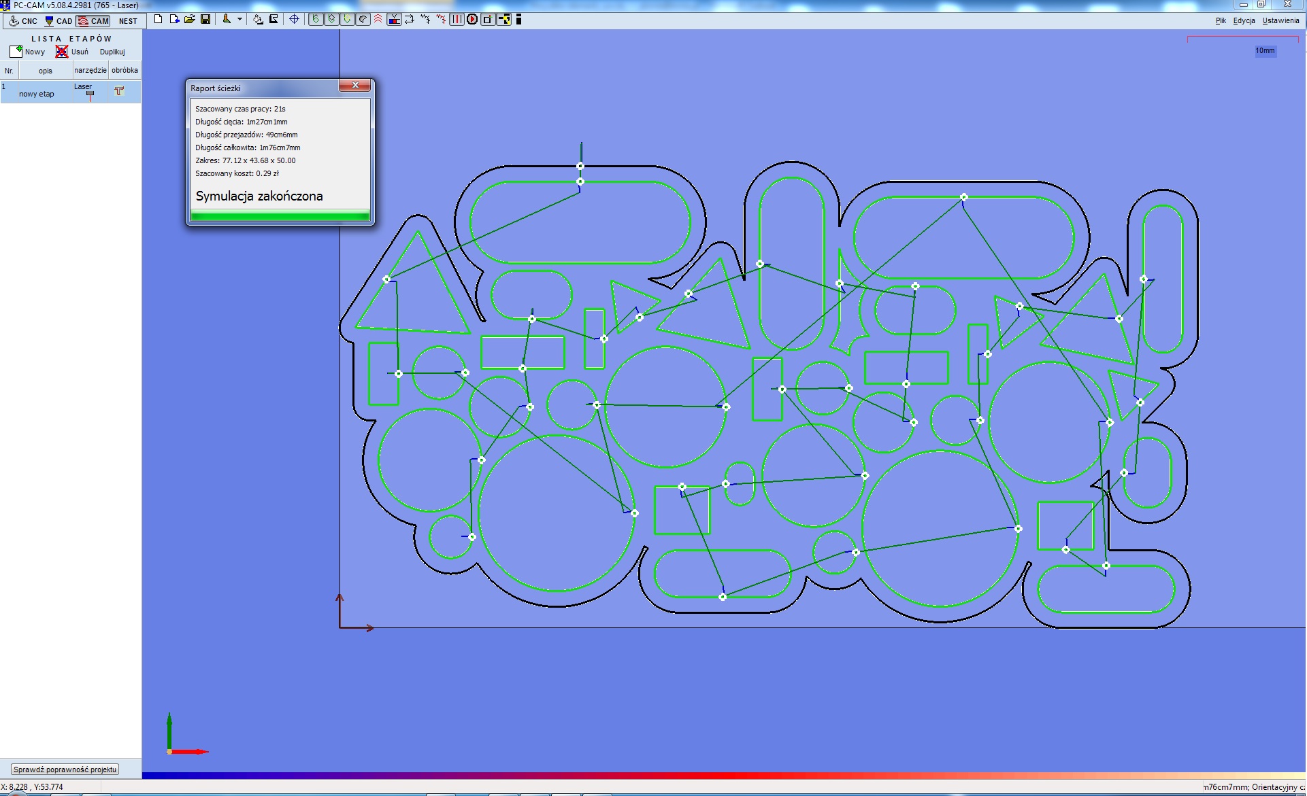Delete stage with Usuń button

72,52
